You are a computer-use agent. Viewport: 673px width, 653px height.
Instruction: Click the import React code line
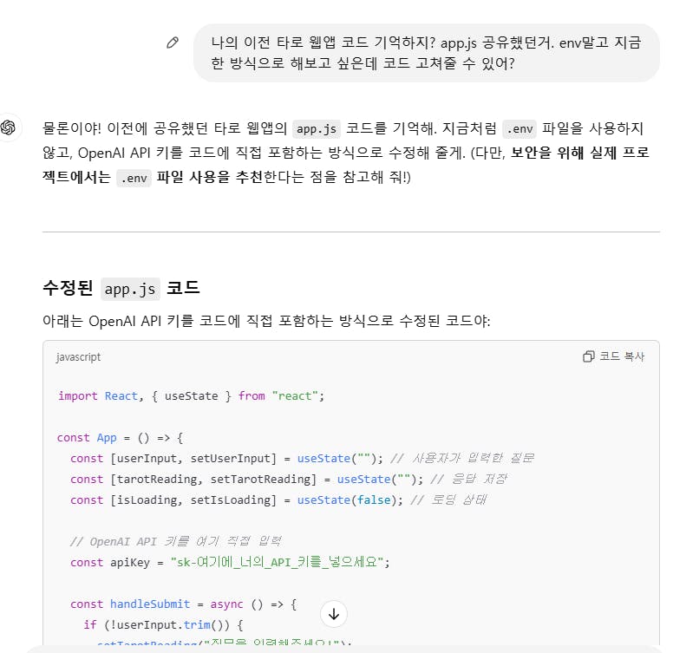[x=190, y=395]
